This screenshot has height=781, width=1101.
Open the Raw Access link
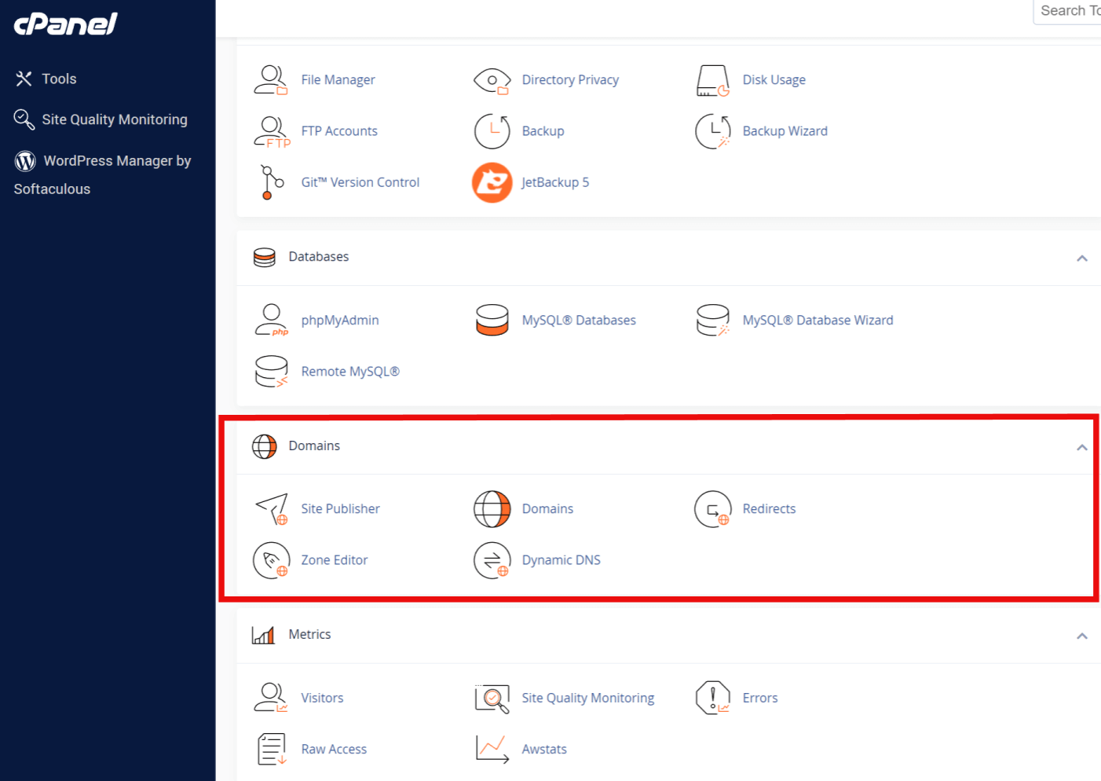click(x=334, y=749)
